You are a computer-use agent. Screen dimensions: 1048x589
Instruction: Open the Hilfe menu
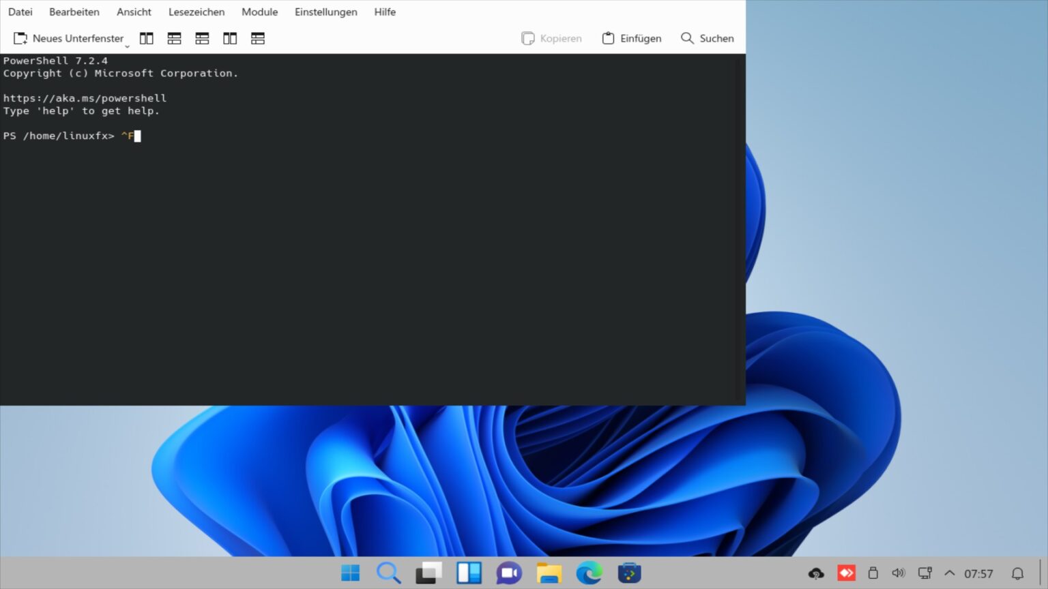(385, 12)
